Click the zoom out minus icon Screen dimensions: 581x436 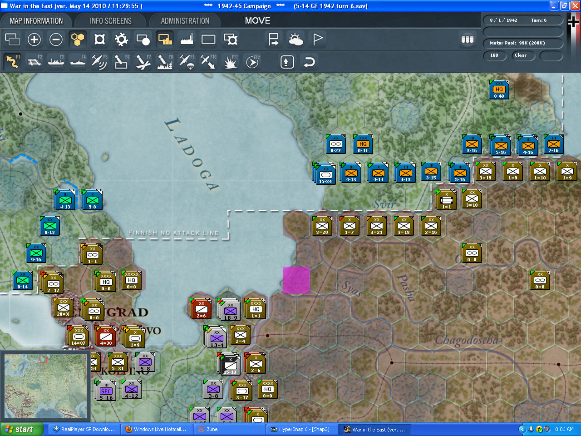[x=56, y=40]
